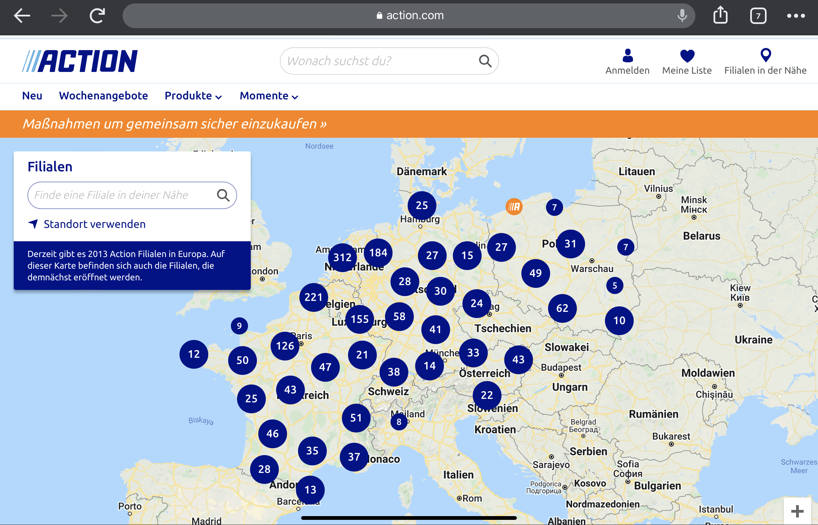Image resolution: width=818 pixels, height=525 pixels.
Task: Click the 312 cluster over Netherlands
Action: 343,257
